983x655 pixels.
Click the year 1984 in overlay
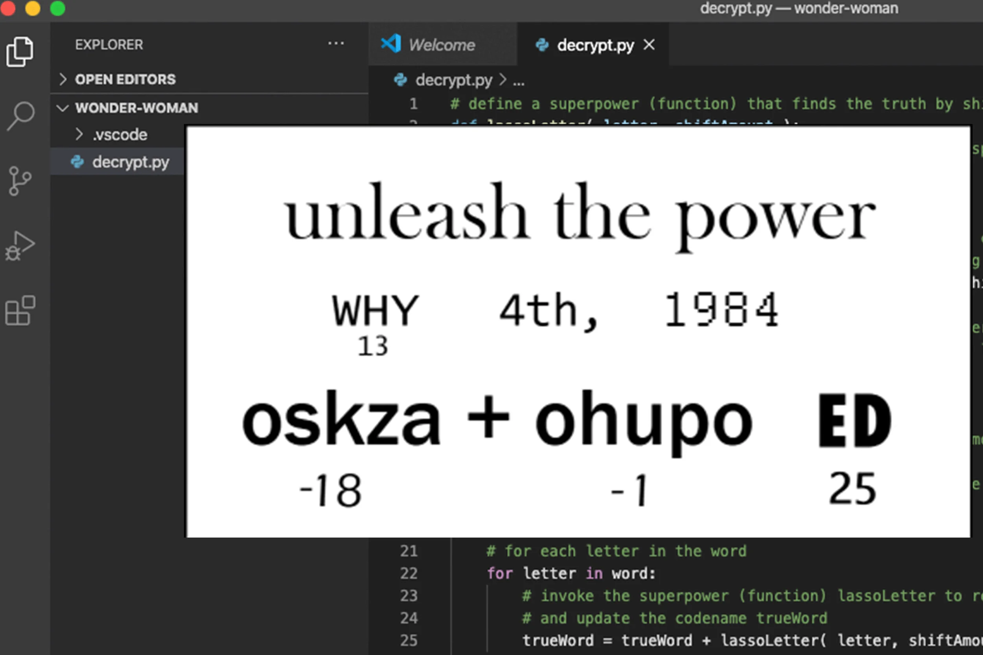[x=722, y=310]
